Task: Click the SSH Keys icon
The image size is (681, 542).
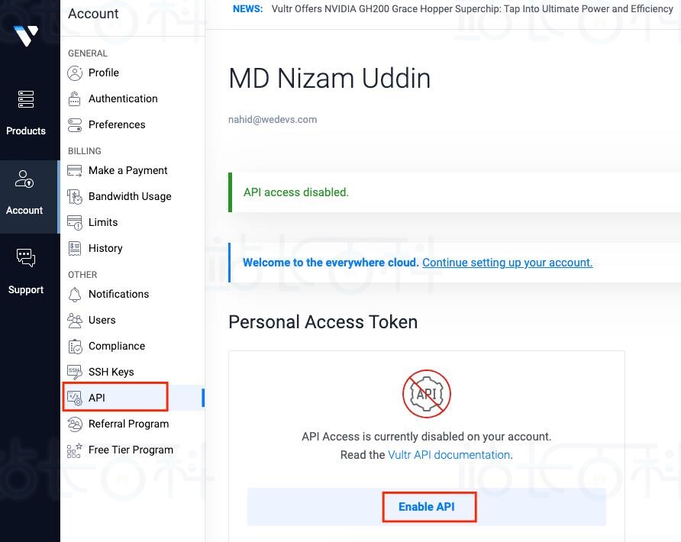Action: (75, 372)
